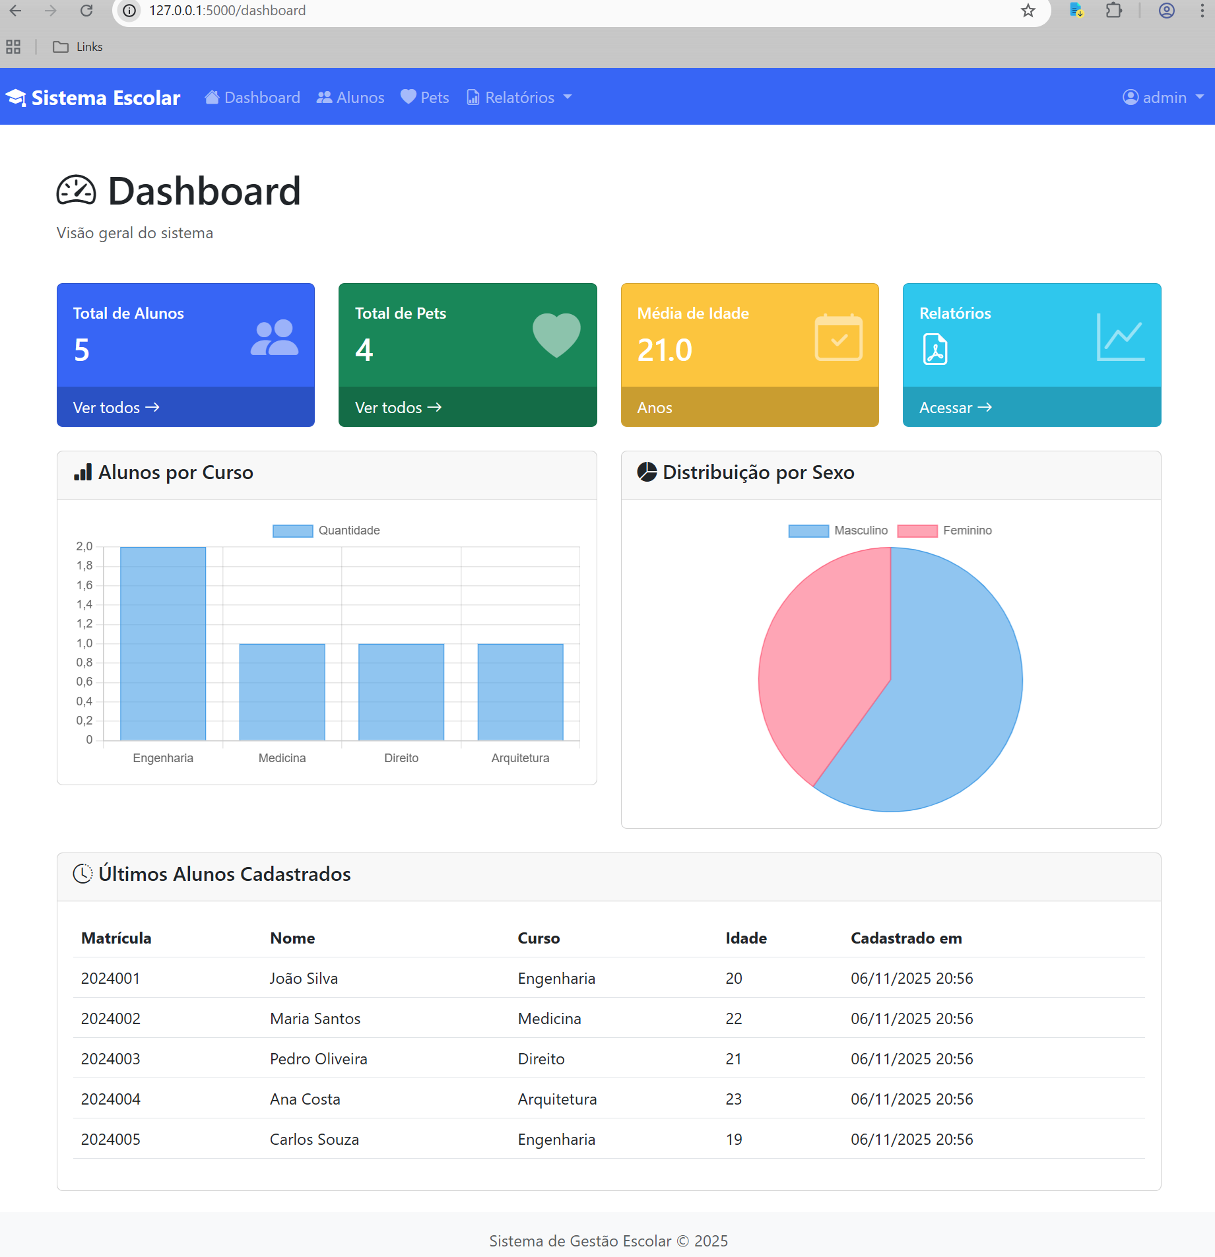Click the people icon in Total de Alunos card
The width and height of the screenshot is (1215, 1257).
[x=275, y=338]
